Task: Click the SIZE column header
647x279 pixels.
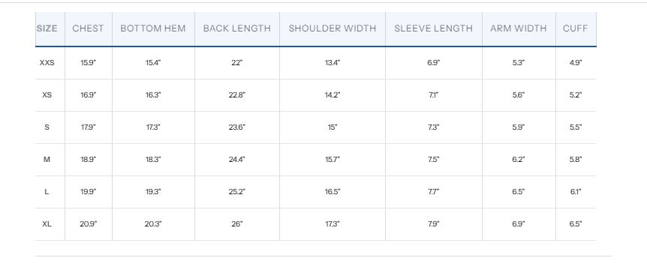Action: [47, 28]
